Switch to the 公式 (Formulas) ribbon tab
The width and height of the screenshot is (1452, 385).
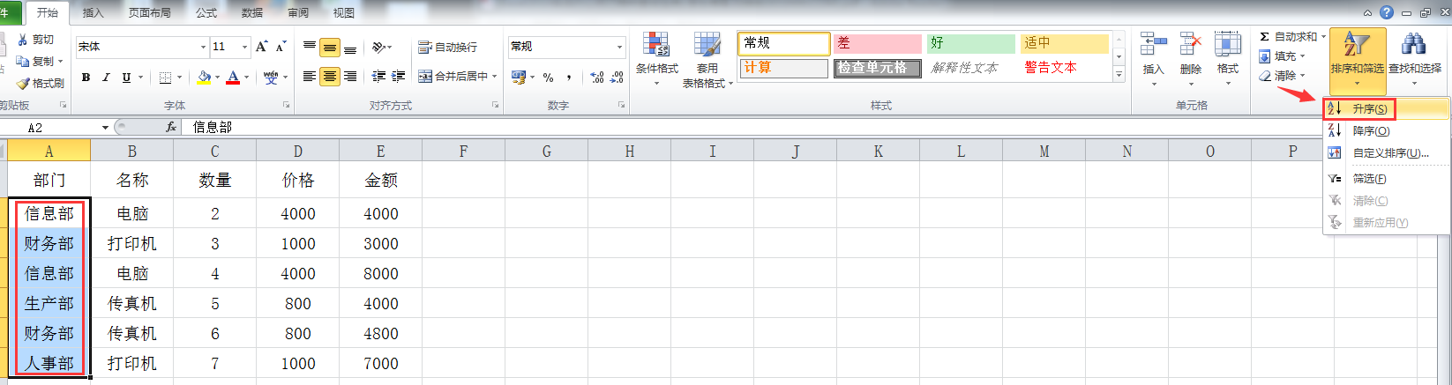point(206,13)
